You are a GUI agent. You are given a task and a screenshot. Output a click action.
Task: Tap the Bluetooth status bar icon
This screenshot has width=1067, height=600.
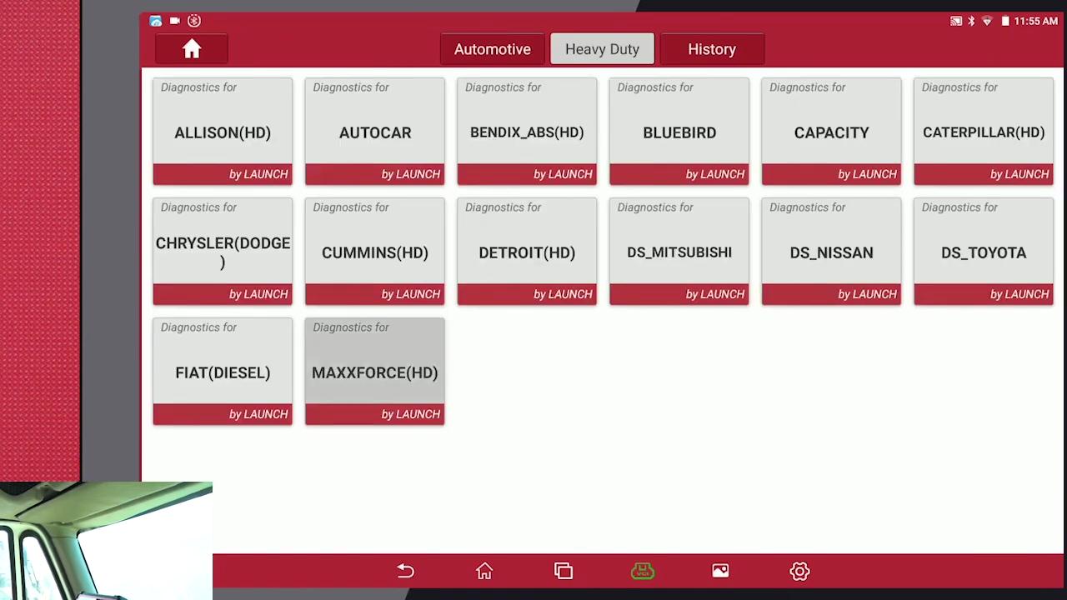(x=971, y=21)
